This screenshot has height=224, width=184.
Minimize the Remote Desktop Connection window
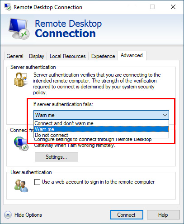tap(132, 7)
